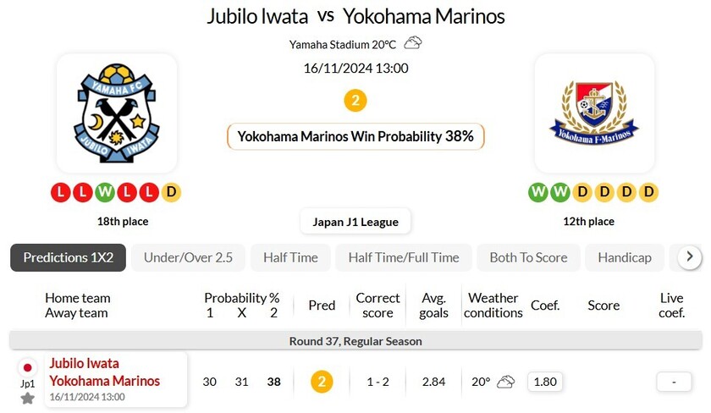Click the Japan J1 League button

coord(355,222)
